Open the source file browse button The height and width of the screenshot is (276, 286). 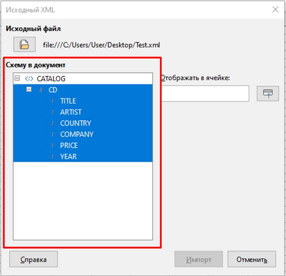25,45
